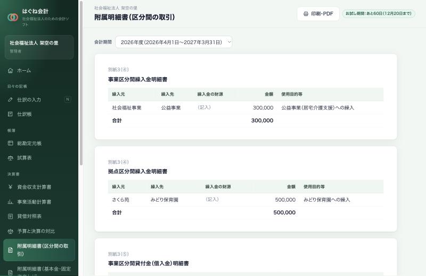Click the お試し期間 trial badge
The width and height of the screenshot is (426, 276).
pos(379,14)
